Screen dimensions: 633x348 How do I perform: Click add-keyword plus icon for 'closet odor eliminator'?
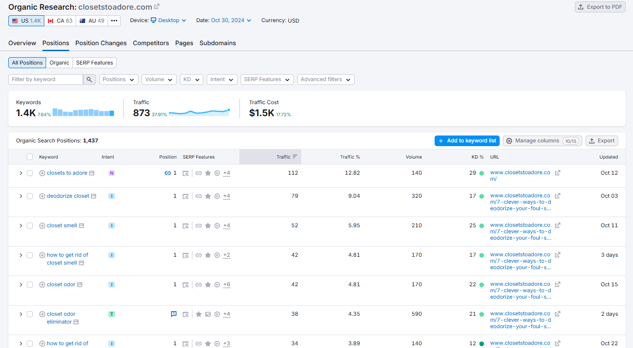[42, 314]
